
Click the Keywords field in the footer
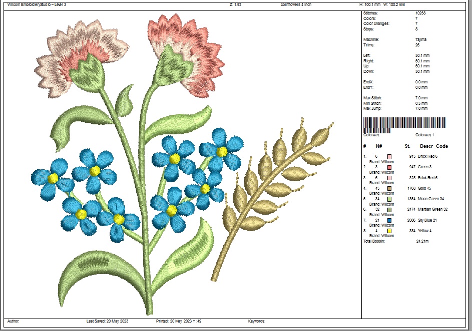pos(256,321)
